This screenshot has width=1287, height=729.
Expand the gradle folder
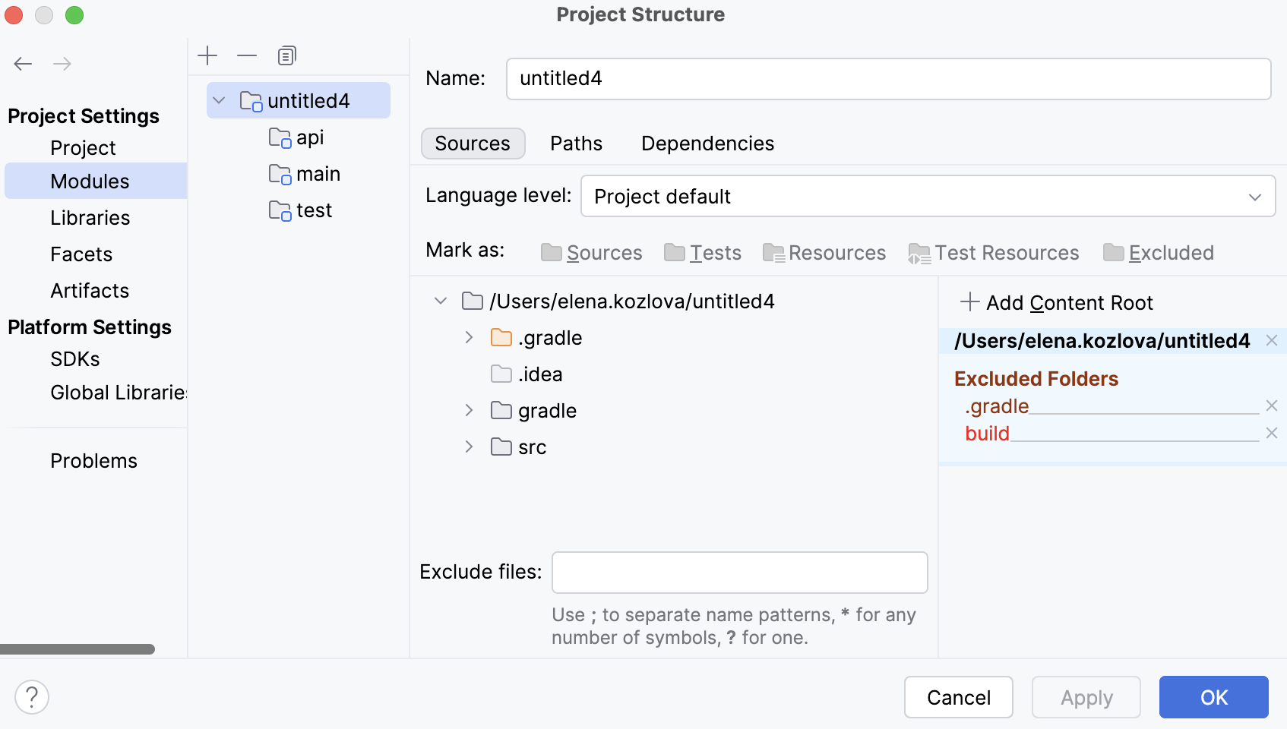pos(470,410)
